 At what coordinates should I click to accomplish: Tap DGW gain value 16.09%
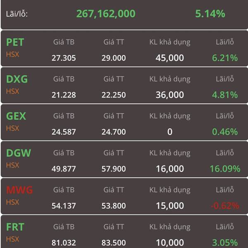tap(225, 169)
